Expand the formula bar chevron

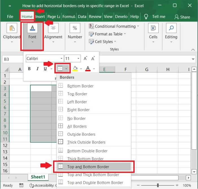point(193,59)
